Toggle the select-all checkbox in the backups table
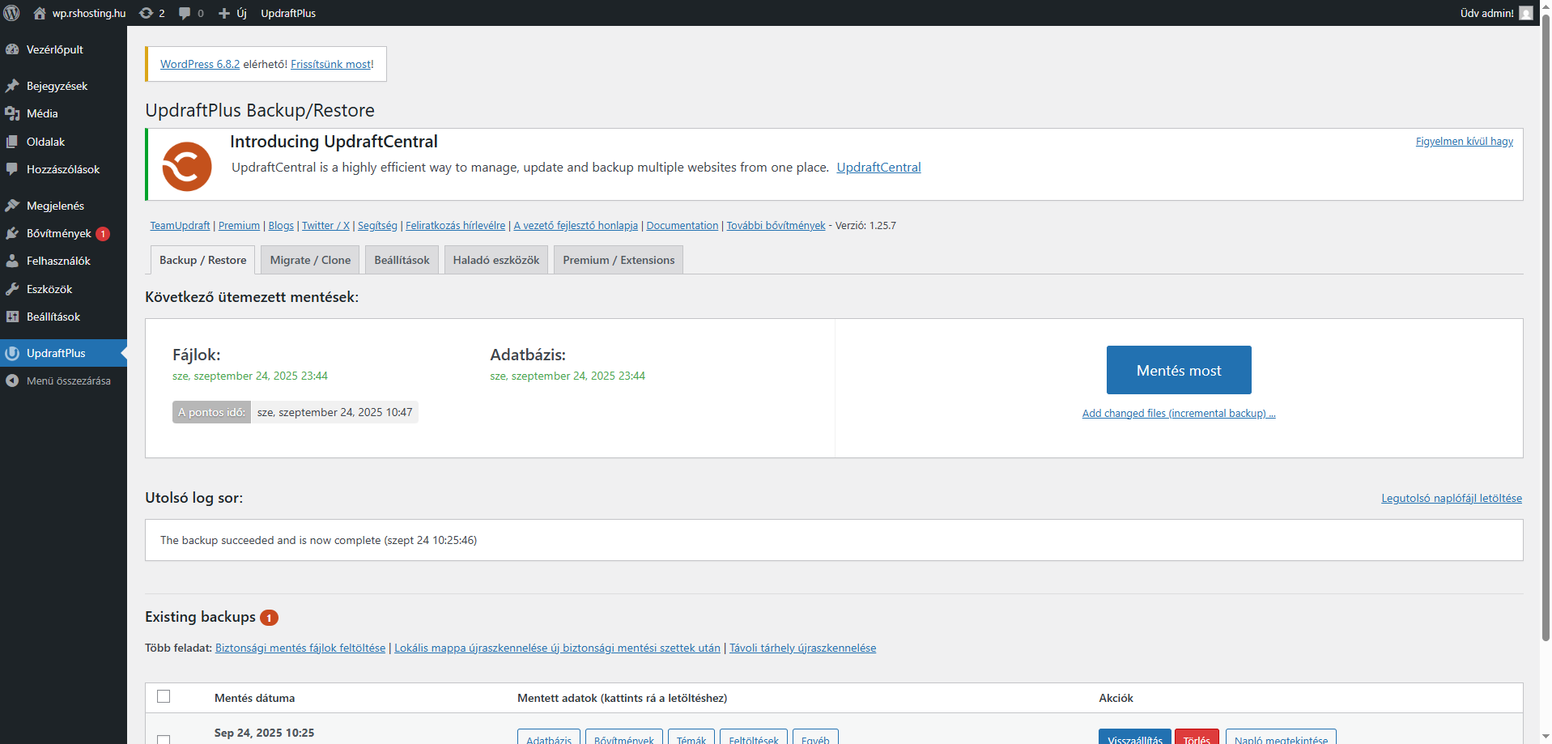The height and width of the screenshot is (744, 1552). (x=164, y=696)
